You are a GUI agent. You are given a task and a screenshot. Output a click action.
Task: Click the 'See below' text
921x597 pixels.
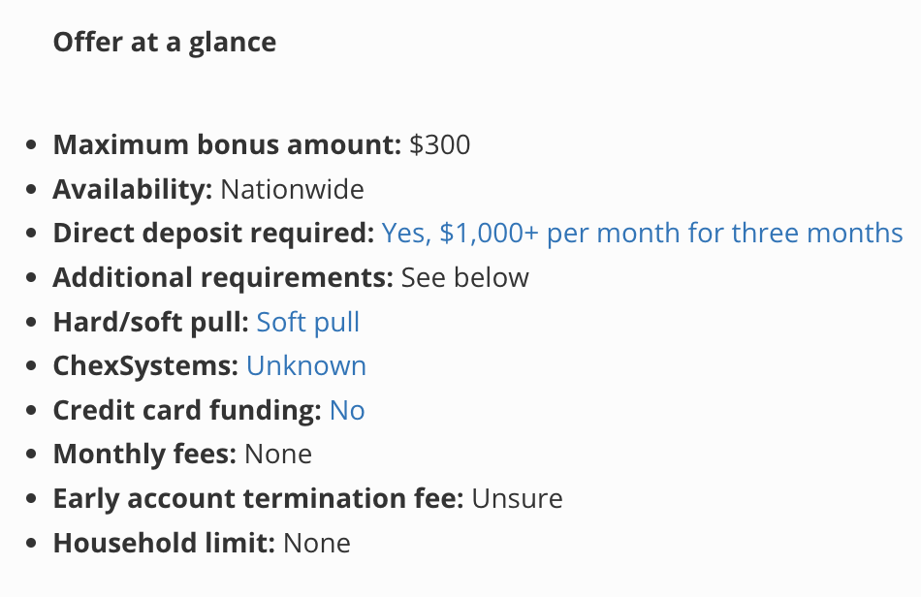464,277
